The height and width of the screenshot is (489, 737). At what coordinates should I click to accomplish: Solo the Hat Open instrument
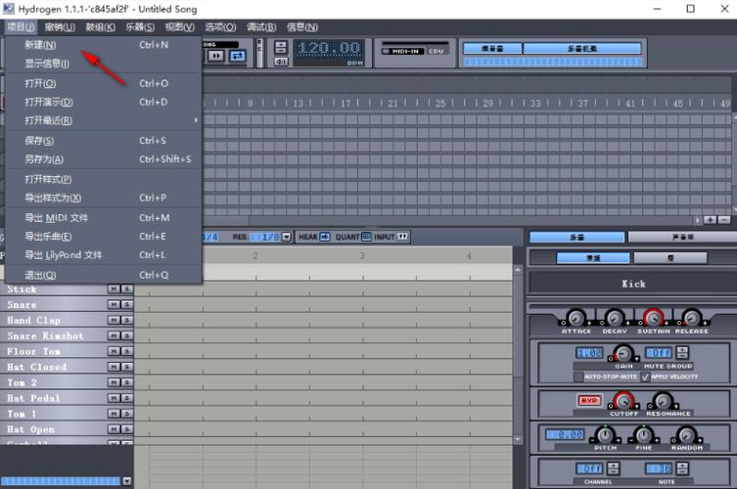tap(126, 429)
